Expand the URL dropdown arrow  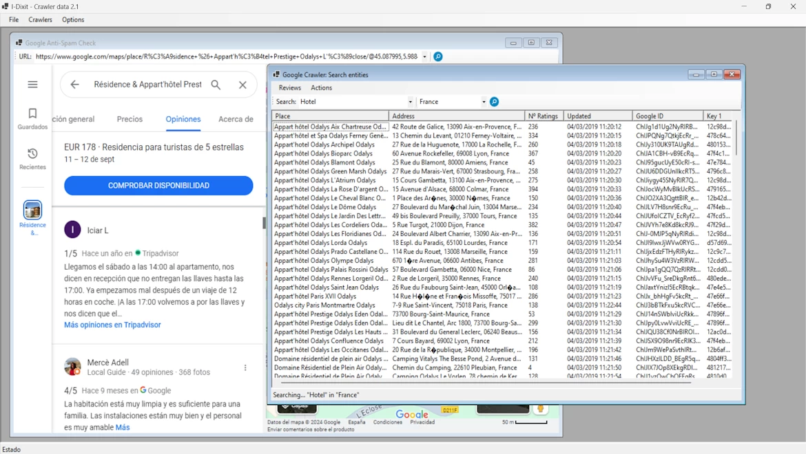pos(424,56)
